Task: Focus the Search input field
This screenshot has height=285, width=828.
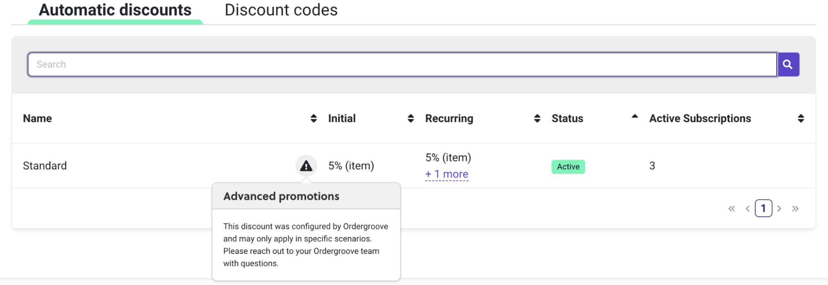Action: coord(402,64)
